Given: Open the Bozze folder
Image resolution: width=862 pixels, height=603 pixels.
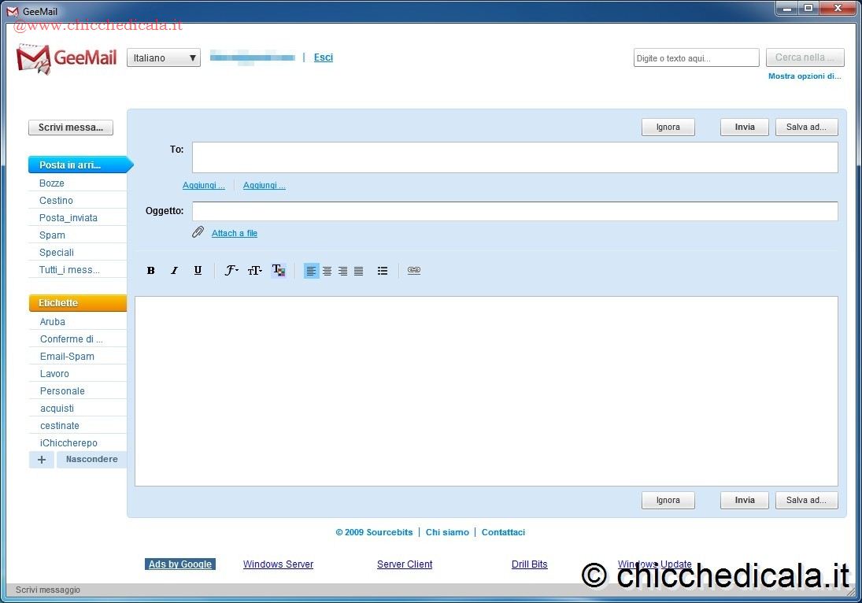Looking at the screenshot, I should click(52, 183).
